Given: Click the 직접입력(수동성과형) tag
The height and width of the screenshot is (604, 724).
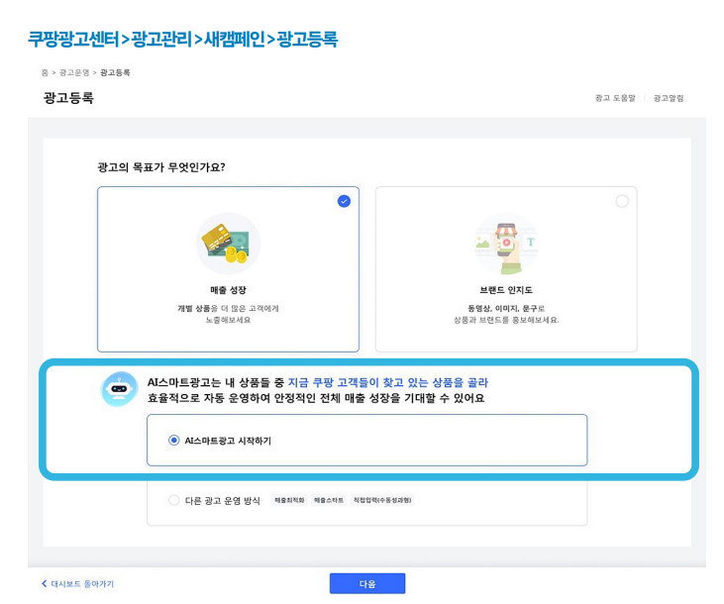Looking at the screenshot, I should 382,500.
